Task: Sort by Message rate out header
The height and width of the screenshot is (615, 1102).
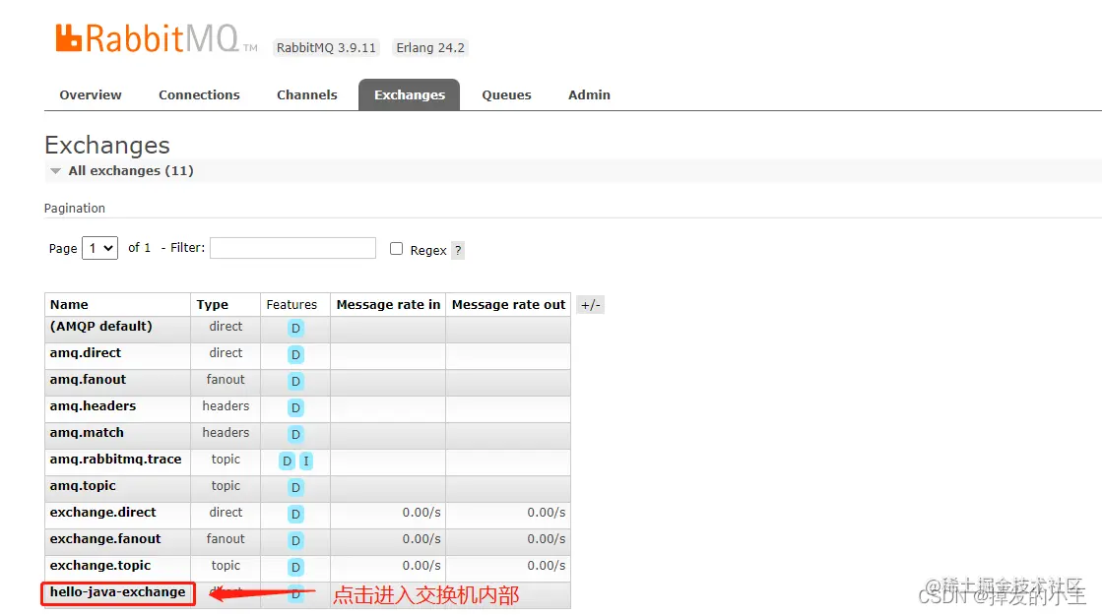Action: pos(508,305)
